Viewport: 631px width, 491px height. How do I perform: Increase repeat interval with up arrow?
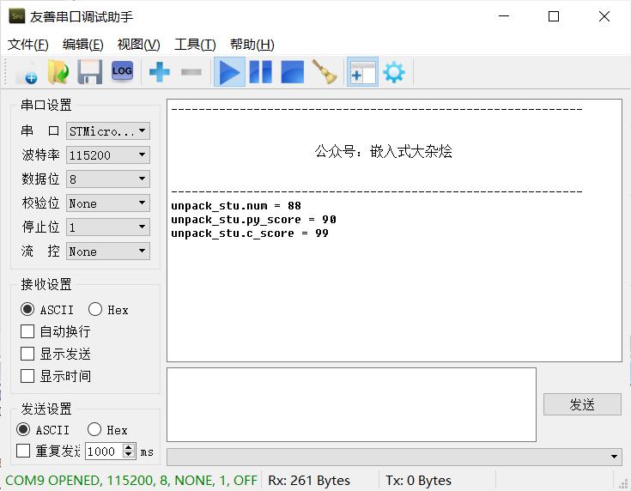129,447
